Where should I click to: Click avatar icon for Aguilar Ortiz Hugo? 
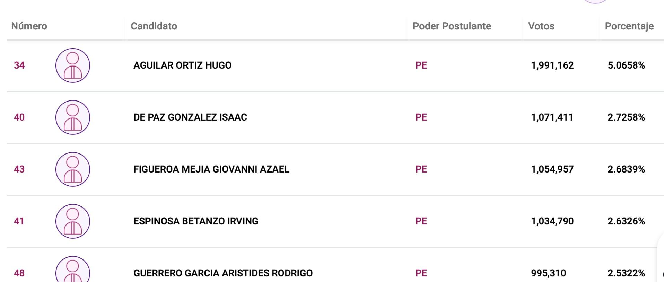pos(73,65)
